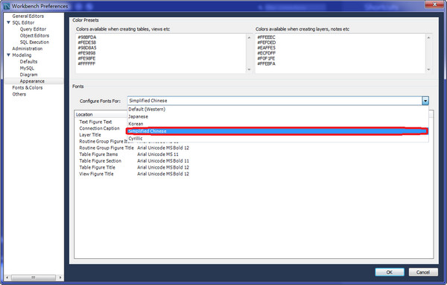Open Others preferences page
447x285 pixels.
[19, 94]
